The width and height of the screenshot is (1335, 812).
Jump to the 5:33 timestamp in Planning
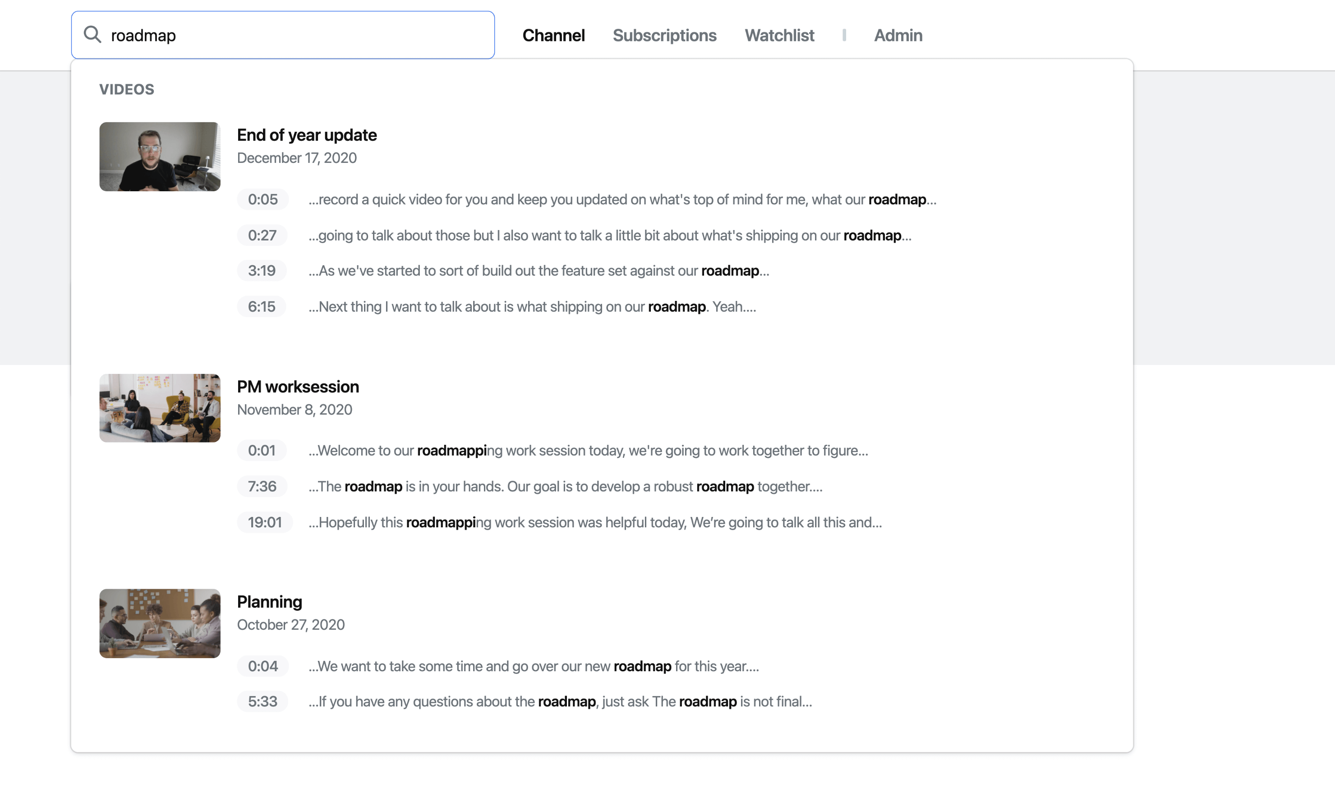(263, 701)
